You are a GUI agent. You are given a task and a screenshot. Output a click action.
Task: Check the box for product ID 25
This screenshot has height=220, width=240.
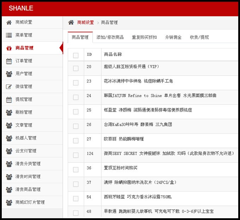tap(76, 112)
